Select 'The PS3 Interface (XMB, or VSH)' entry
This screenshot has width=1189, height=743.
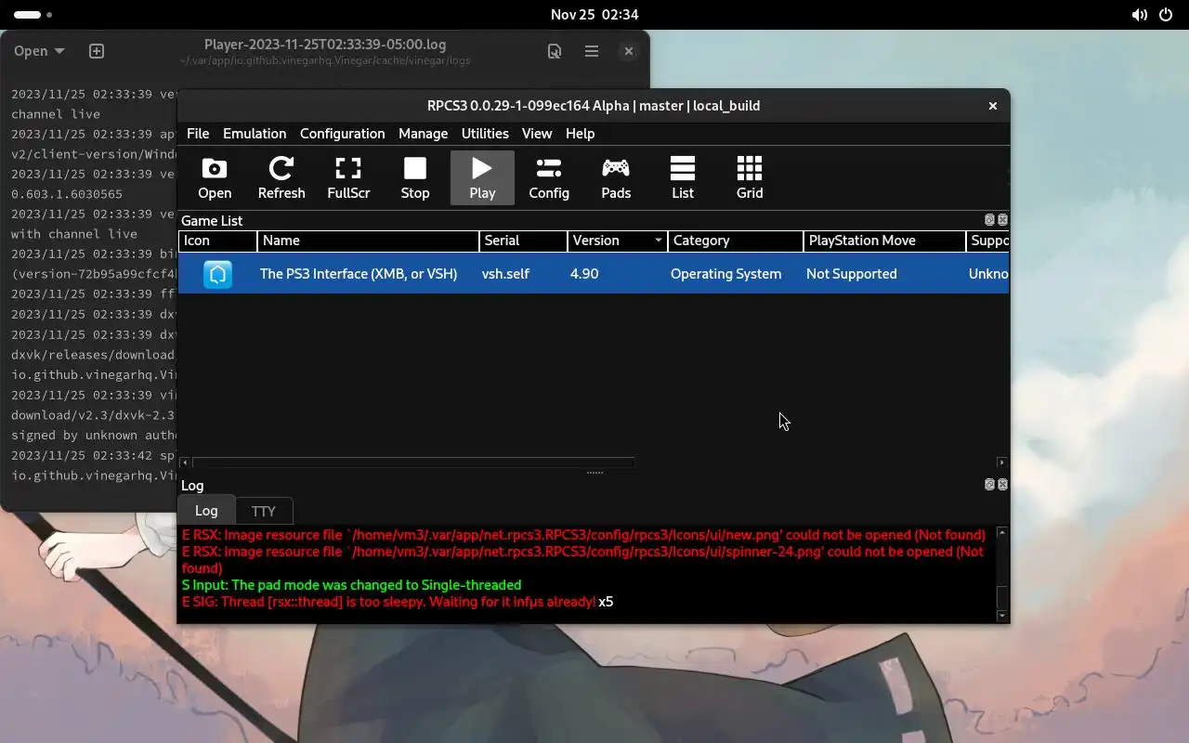pyautogui.click(x=359, y=274)
